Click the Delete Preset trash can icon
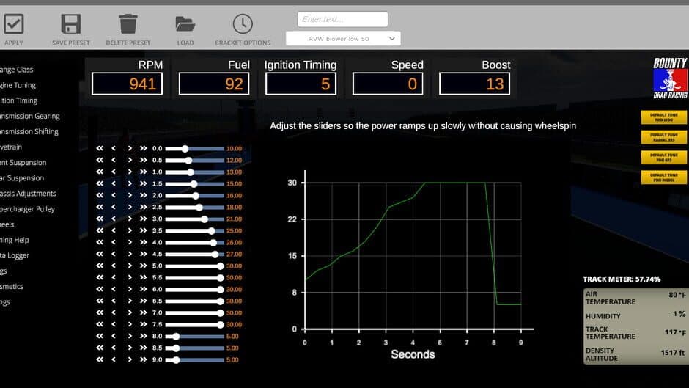Image resolution: width=689 pixels, height=388 pixels. (128, 24)
